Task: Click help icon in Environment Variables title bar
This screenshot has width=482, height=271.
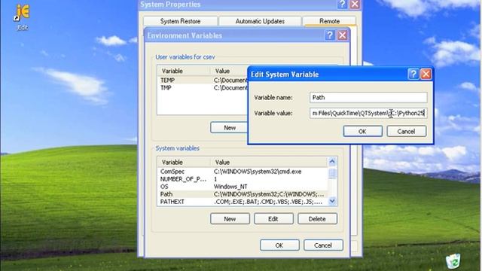Action: (x=330, y=35)
